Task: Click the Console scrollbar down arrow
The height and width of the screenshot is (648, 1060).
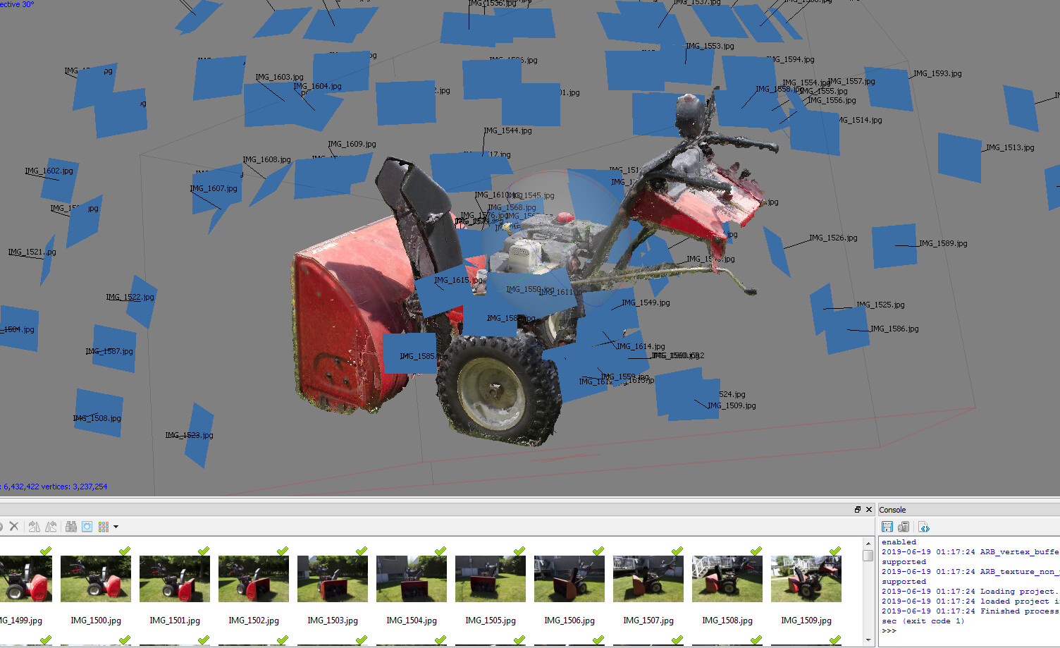Action: 868,641
